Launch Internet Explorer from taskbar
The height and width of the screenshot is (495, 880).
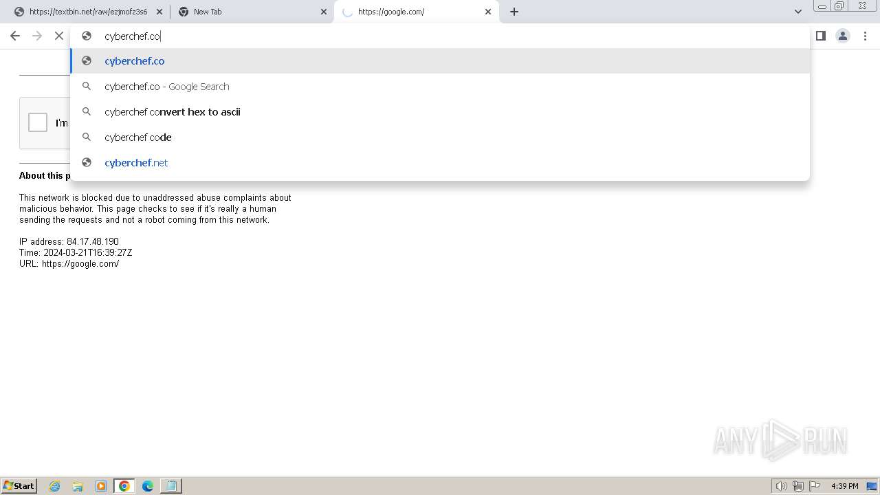(x=55, y=486)
